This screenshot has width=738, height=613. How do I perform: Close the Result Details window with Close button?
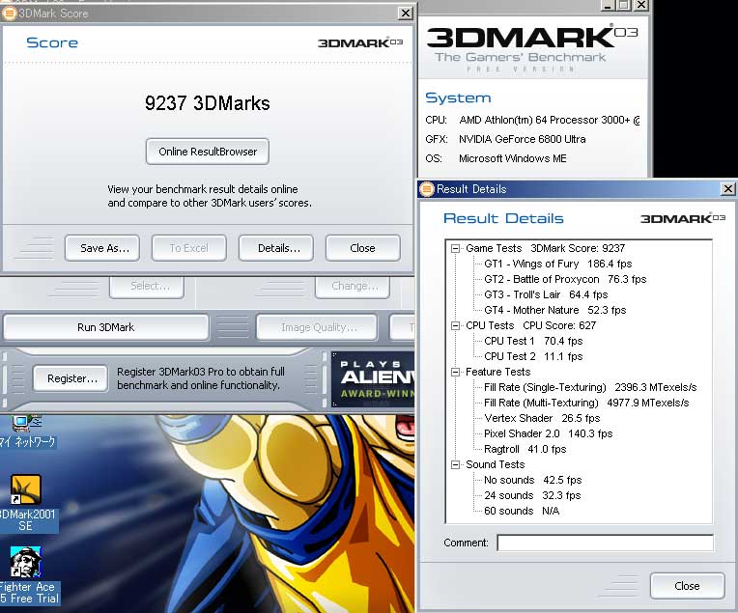click(x=687, y=586)
